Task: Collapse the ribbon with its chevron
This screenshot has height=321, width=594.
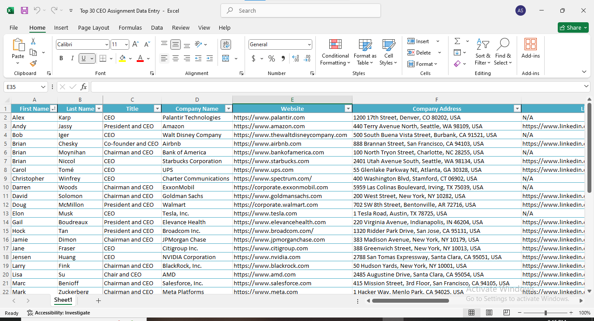Action: coord(584,72)
